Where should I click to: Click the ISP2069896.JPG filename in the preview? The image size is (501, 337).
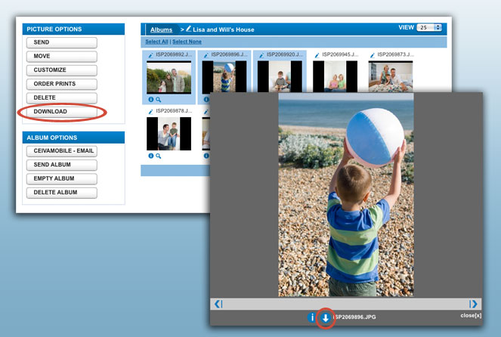[x=354, y=317]
